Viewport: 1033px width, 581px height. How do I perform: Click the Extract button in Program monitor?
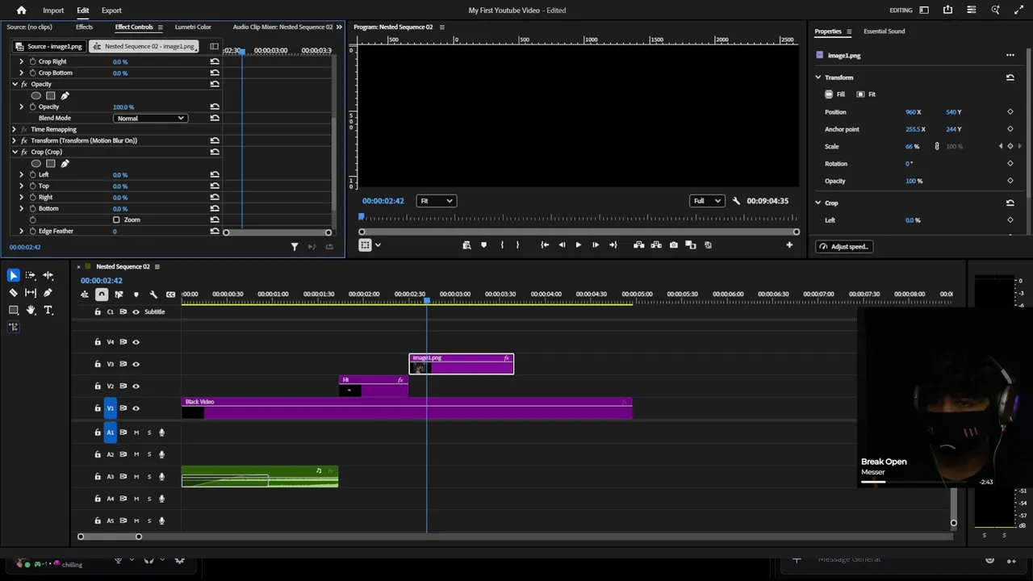656,245
